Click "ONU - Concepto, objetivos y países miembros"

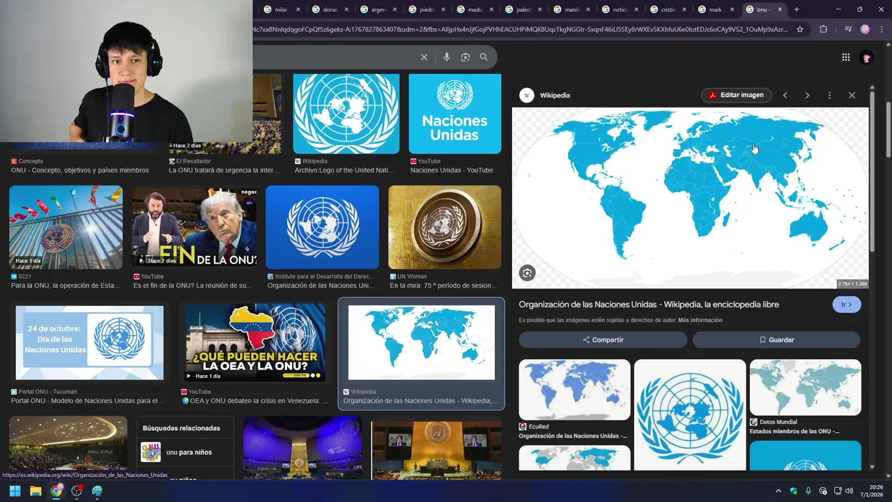80,170
